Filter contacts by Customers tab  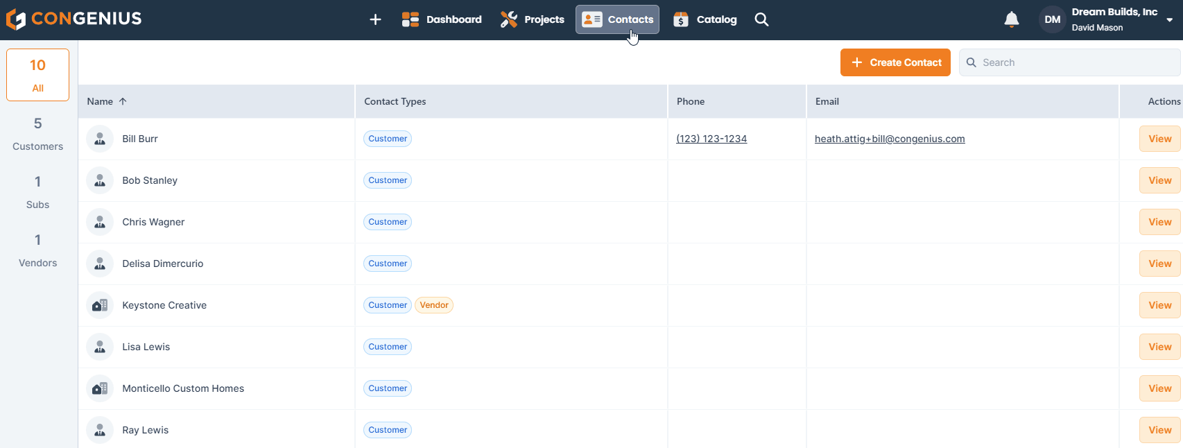pyautogui.click(x=38, y=133)
